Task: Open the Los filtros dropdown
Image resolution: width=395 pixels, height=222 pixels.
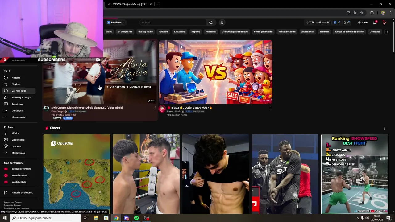Action: 116,23
